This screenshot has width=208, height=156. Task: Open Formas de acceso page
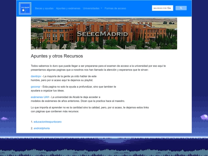coord(115,8)
